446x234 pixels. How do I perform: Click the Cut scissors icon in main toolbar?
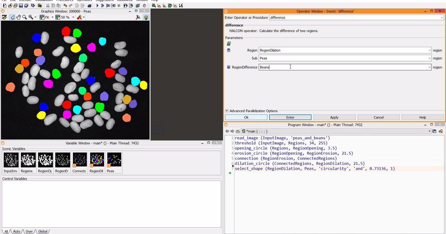48,6
